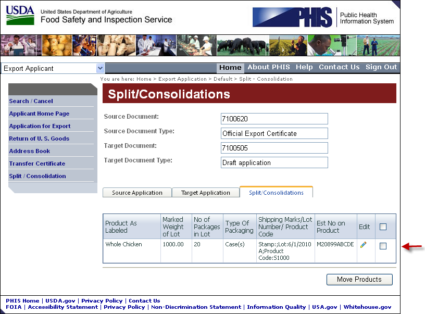This screenshot has width=425, height=314.
Task: Click the PHIS Public Health Information System logo
Action: pyautogui.click(x=323, y=17)
